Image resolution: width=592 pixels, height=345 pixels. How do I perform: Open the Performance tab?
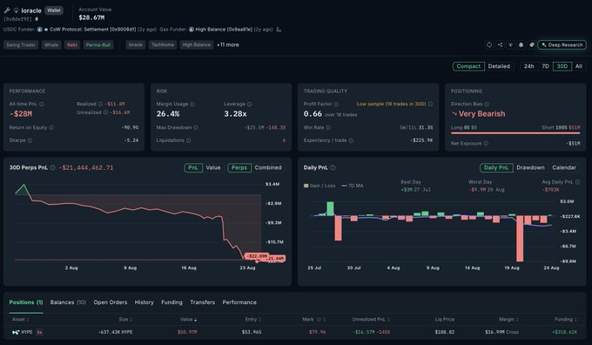click(x=239, y=302)
